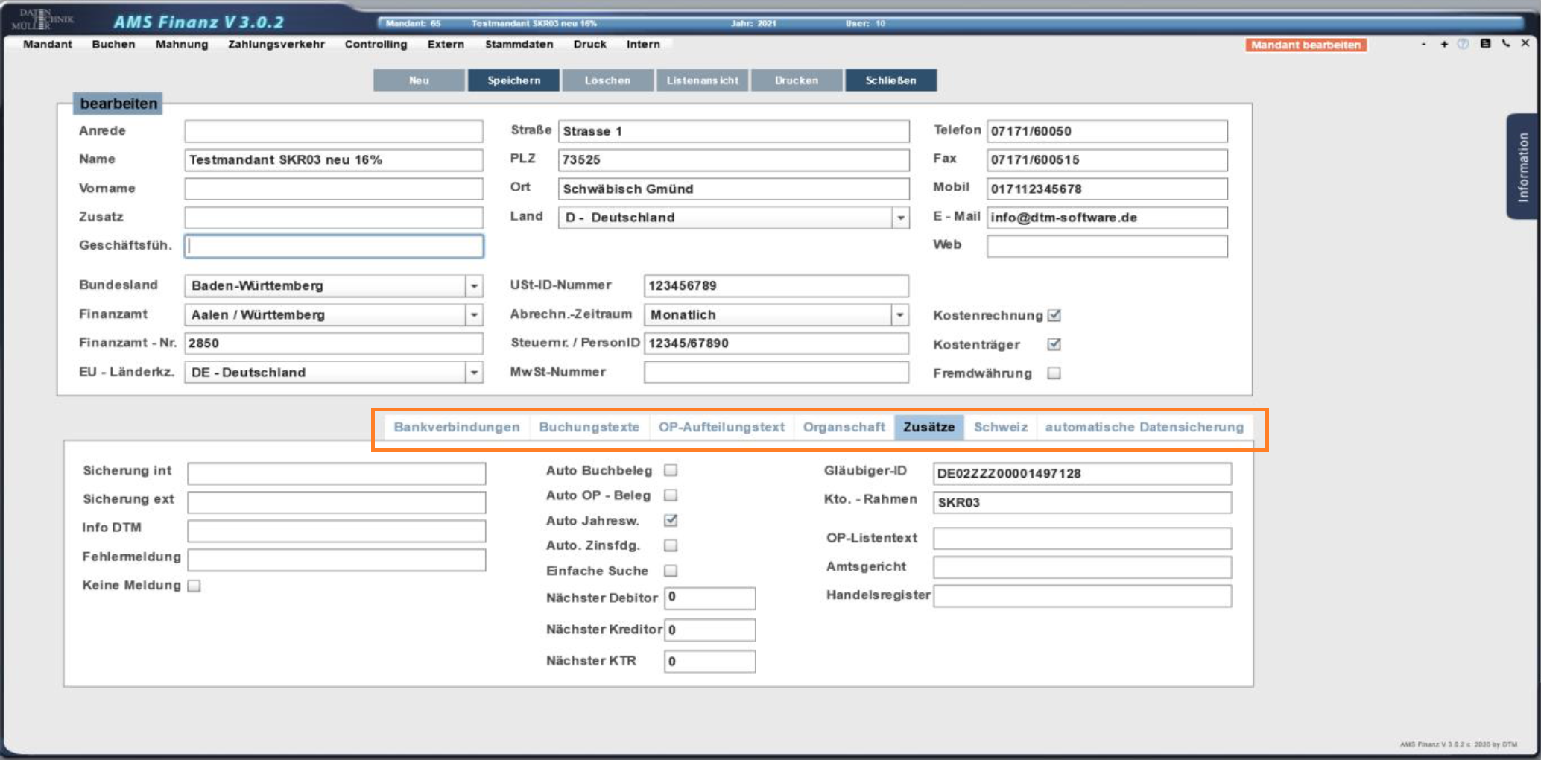Open the Abrechn.-Zeitraum dropdown
The image size is (1541, 760).
tap(900, 315)
